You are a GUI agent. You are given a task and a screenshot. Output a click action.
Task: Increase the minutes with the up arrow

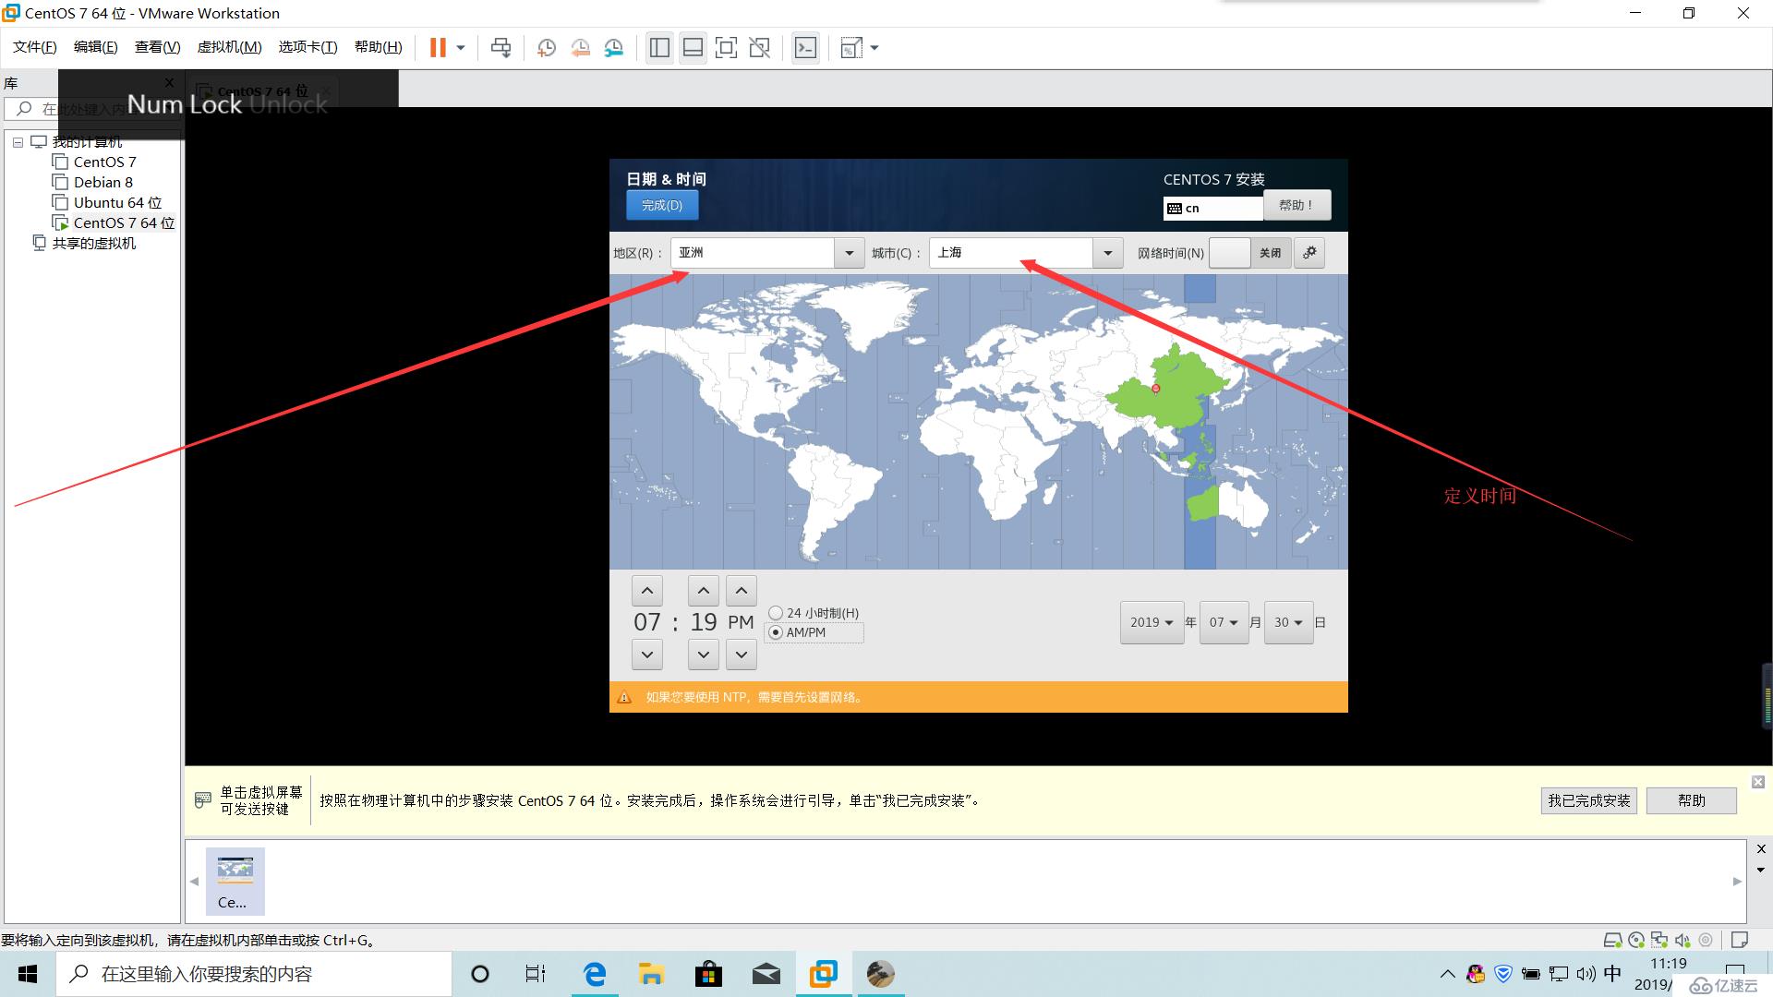(x=704, y=591)
